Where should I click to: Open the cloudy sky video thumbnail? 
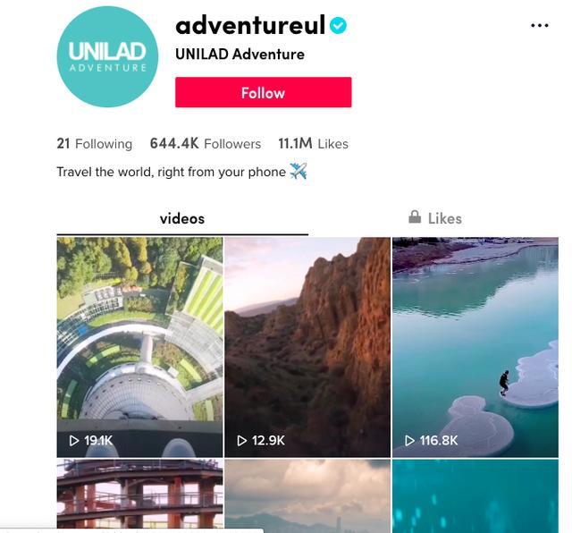(307, 495)
